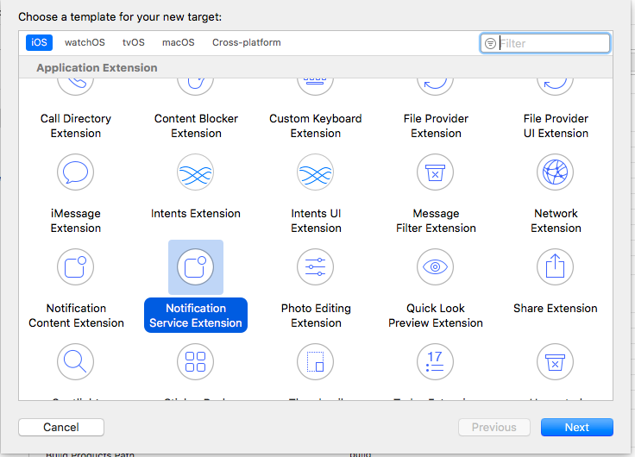This screenshot has height=457, width=635.
Task: Open the filter options icon in search field
Action: coord(490,43)
